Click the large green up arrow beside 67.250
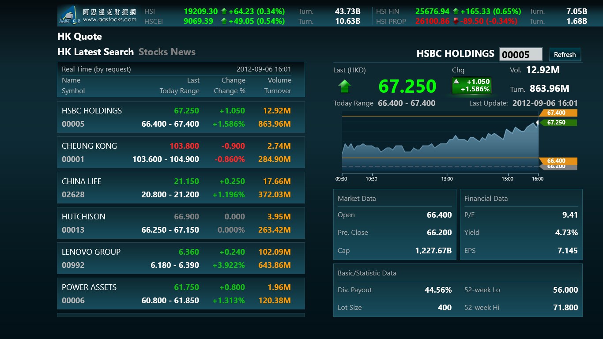The width and height of the screenshot is (603, 339). (x=344, y=86)
